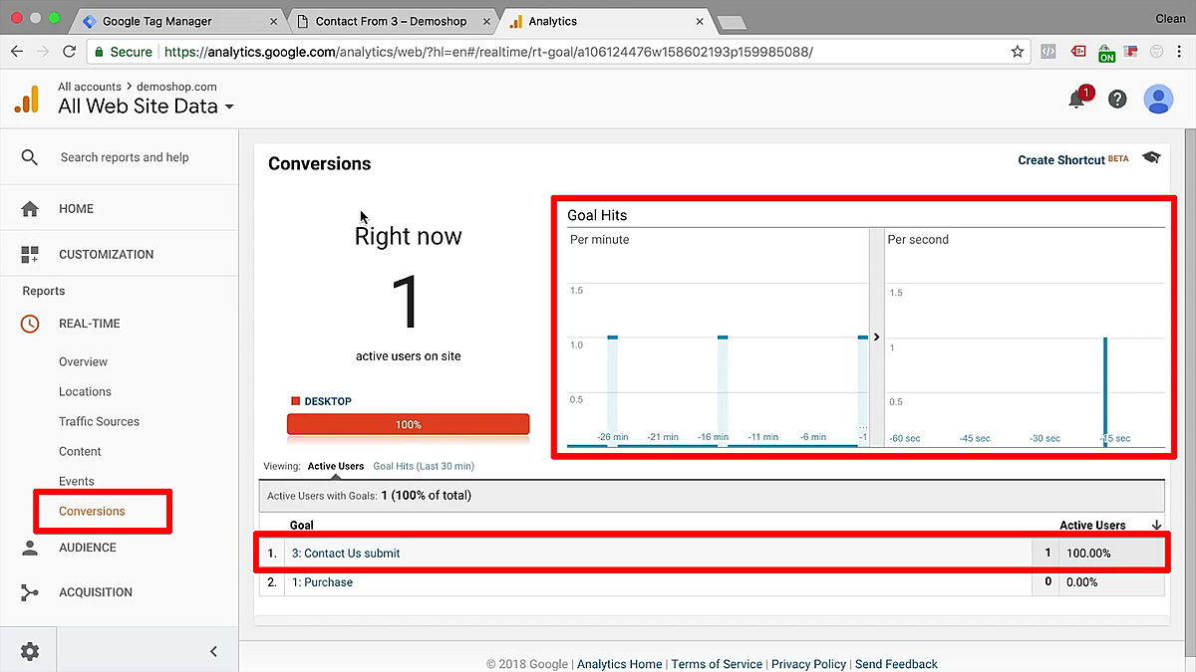Click the code brackets extension icon
The height and width of the screenshot is (672, 1196).
[1048, 52]
